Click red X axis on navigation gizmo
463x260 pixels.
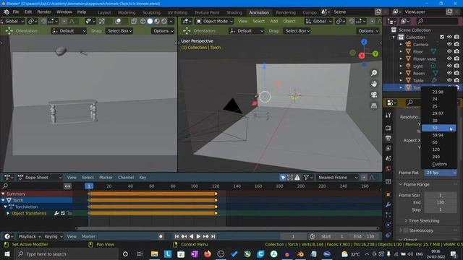(x=362, y=56)
